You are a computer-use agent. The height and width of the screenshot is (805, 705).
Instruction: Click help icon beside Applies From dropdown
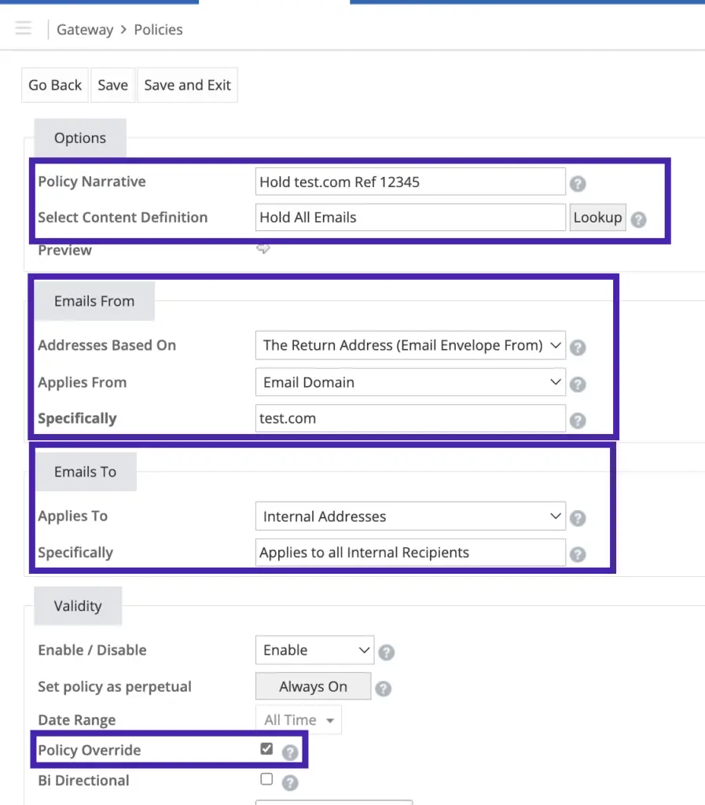pos(578,384)
